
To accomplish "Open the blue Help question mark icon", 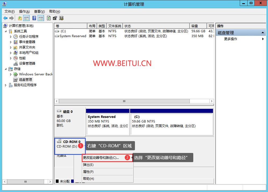I will tap(34, 18).
